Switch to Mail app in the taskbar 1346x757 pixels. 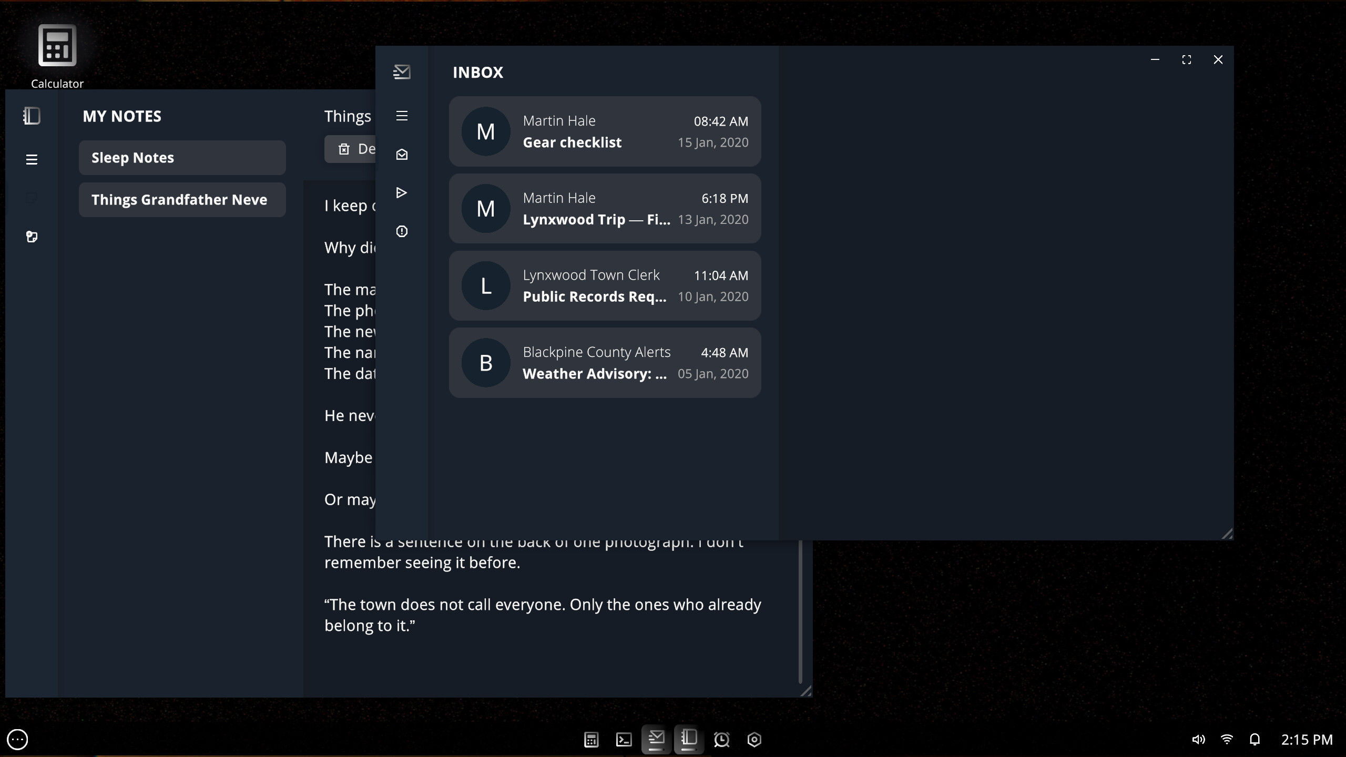coord(656,740)
